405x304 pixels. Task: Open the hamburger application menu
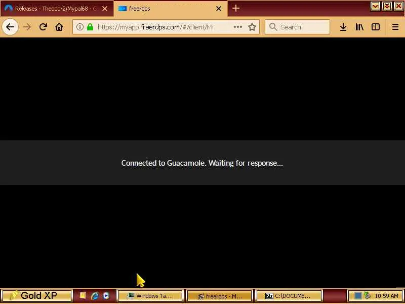point(395,27)
